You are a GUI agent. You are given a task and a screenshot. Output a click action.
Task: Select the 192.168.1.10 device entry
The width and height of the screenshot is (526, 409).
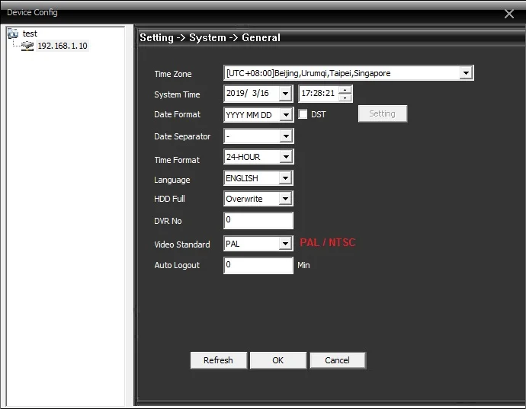(63, 46)
